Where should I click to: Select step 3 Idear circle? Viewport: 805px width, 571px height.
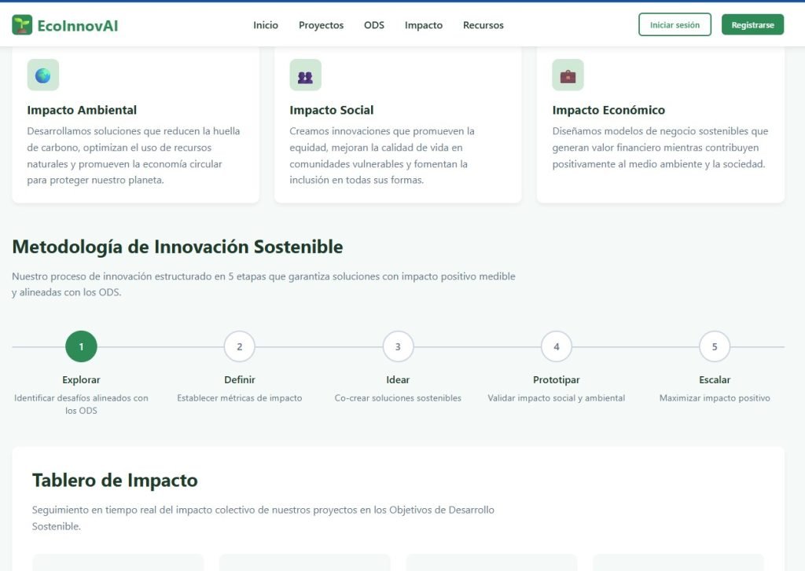tap(398, 346)
